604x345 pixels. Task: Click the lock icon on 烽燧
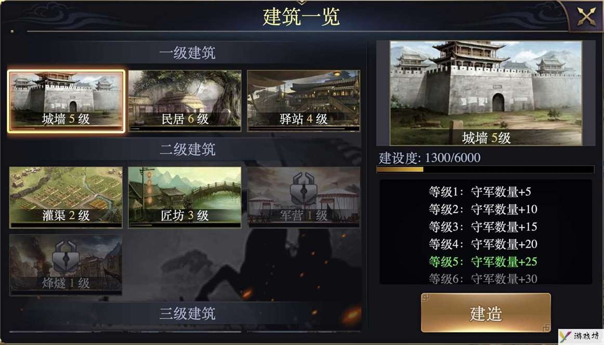pyautogui.click(x=66, y=257)
